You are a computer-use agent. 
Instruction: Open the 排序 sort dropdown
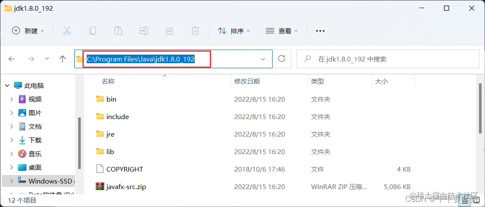click(234, 31)
